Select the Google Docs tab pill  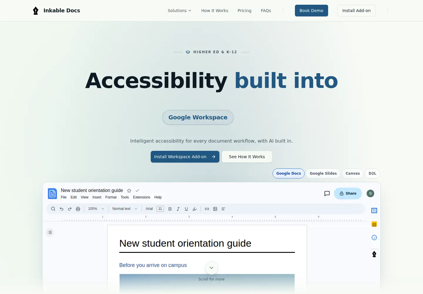coord(288,173)
